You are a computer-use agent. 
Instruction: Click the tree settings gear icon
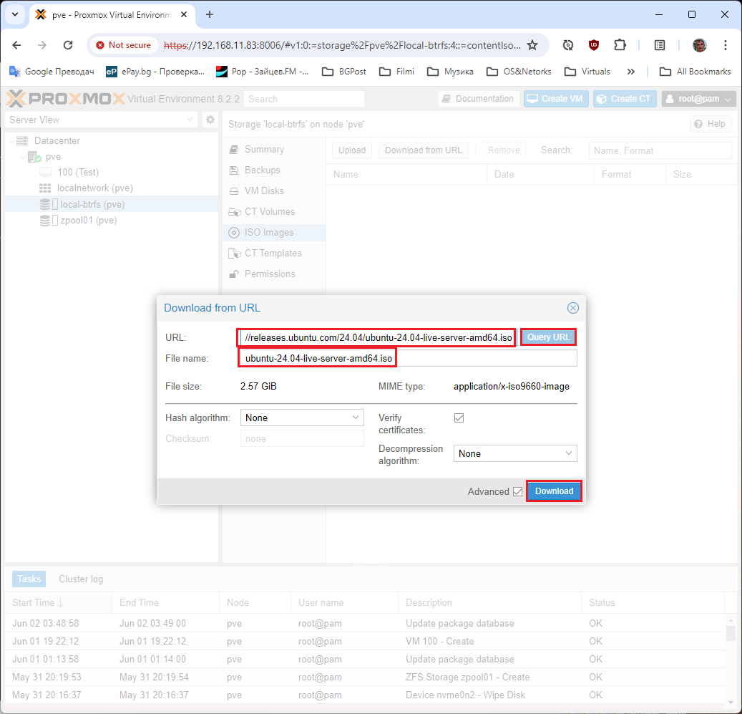coord(210,120)
